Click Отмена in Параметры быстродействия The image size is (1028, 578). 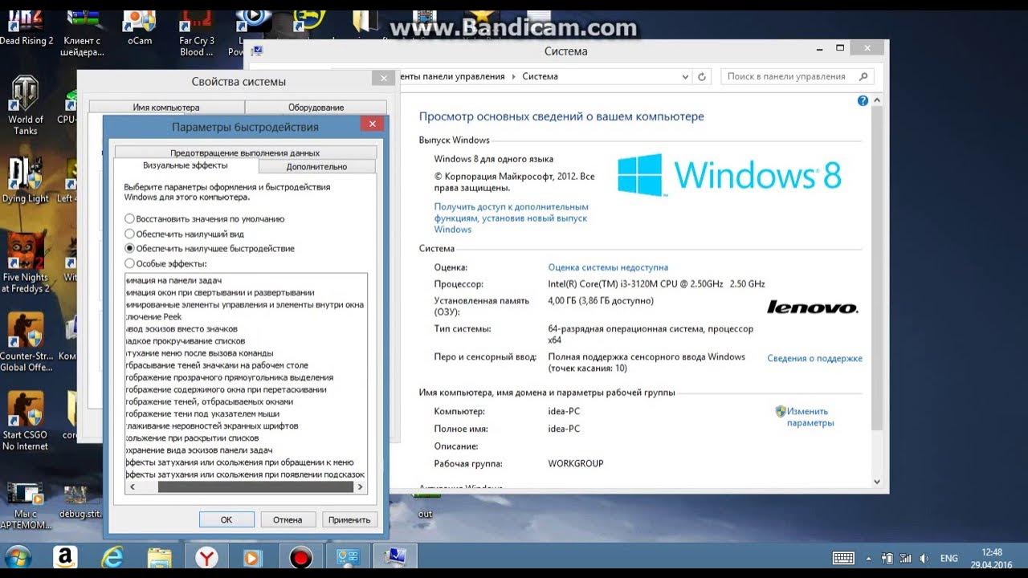point(288,519)
